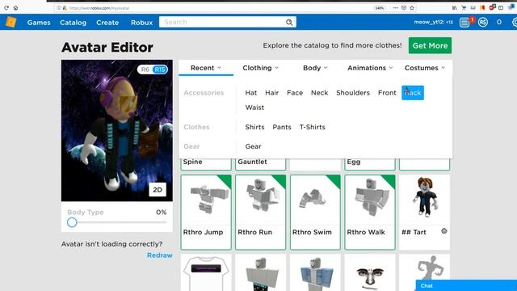Select the Rthro Swim animation card
517x291 pixels.
pyautogui.click(x=315, y=212)
